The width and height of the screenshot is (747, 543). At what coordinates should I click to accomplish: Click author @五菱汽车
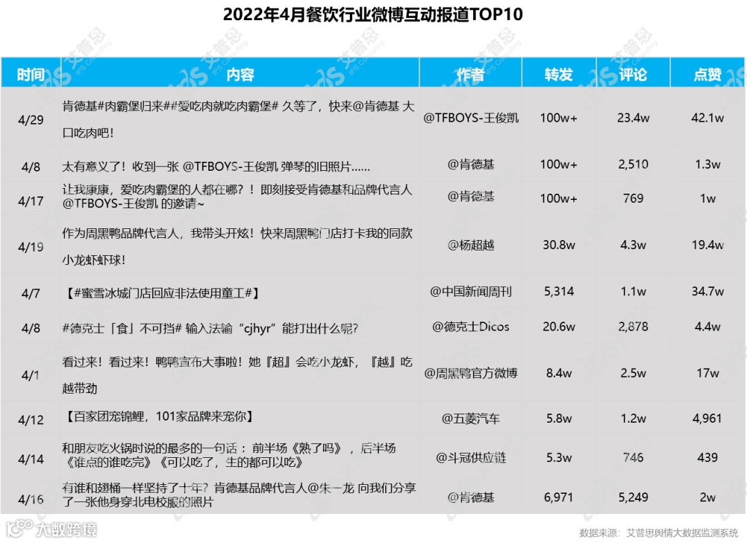click(x=471, y=418)
